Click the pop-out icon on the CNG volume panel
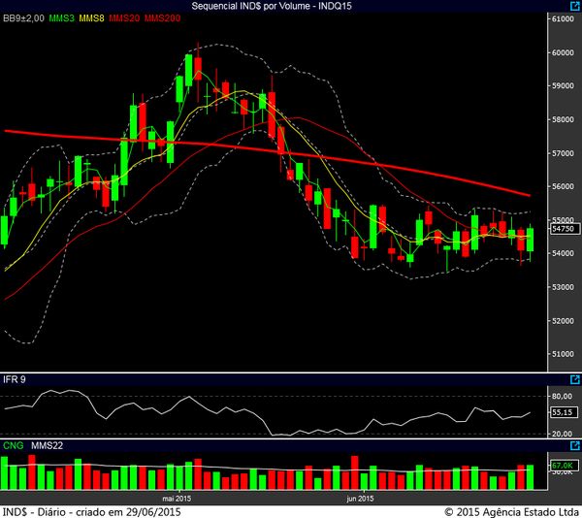This screenshot has height=518, width=582. click(574, 443)
